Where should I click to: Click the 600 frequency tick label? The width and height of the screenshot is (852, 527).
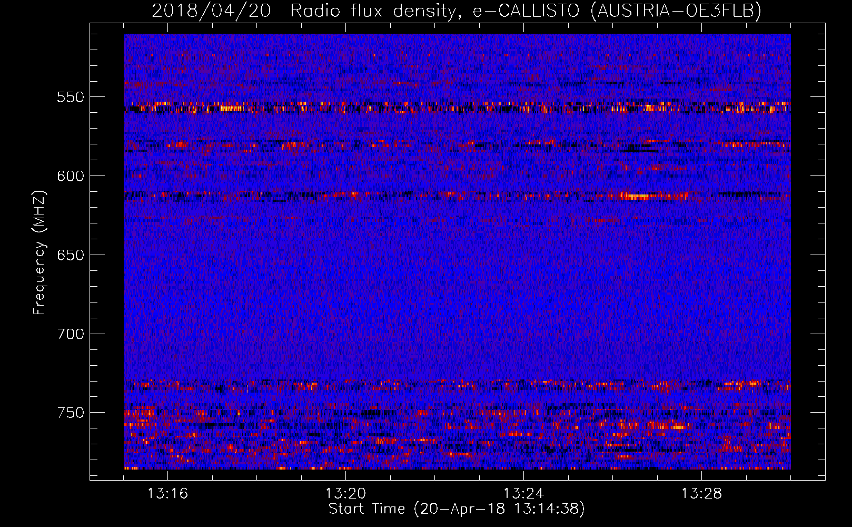click(x=71, y=176)
